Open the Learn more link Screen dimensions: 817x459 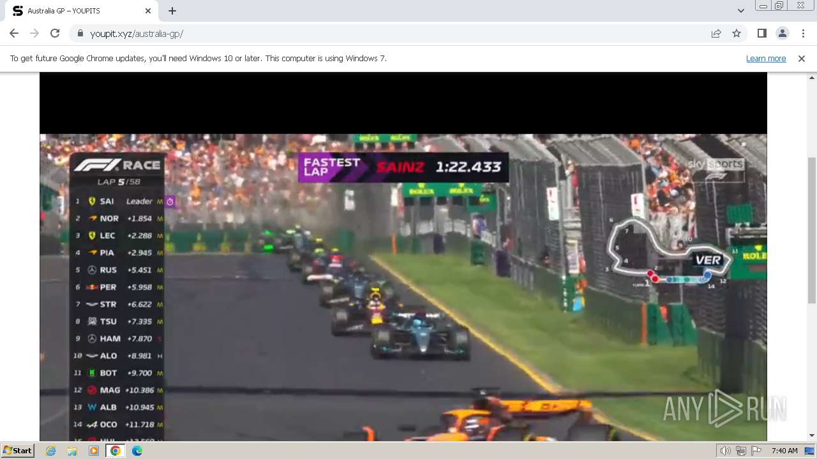pyautogui.click(x=766, y=58)
